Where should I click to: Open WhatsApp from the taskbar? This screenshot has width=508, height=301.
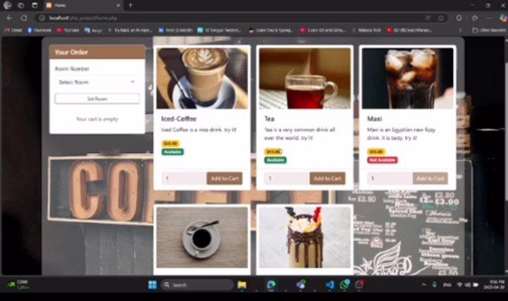(x=344, y=285)
